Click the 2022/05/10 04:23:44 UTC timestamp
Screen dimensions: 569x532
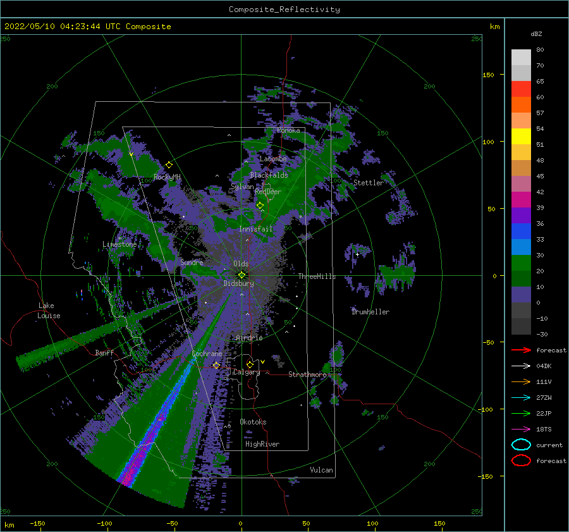[87, 27]
